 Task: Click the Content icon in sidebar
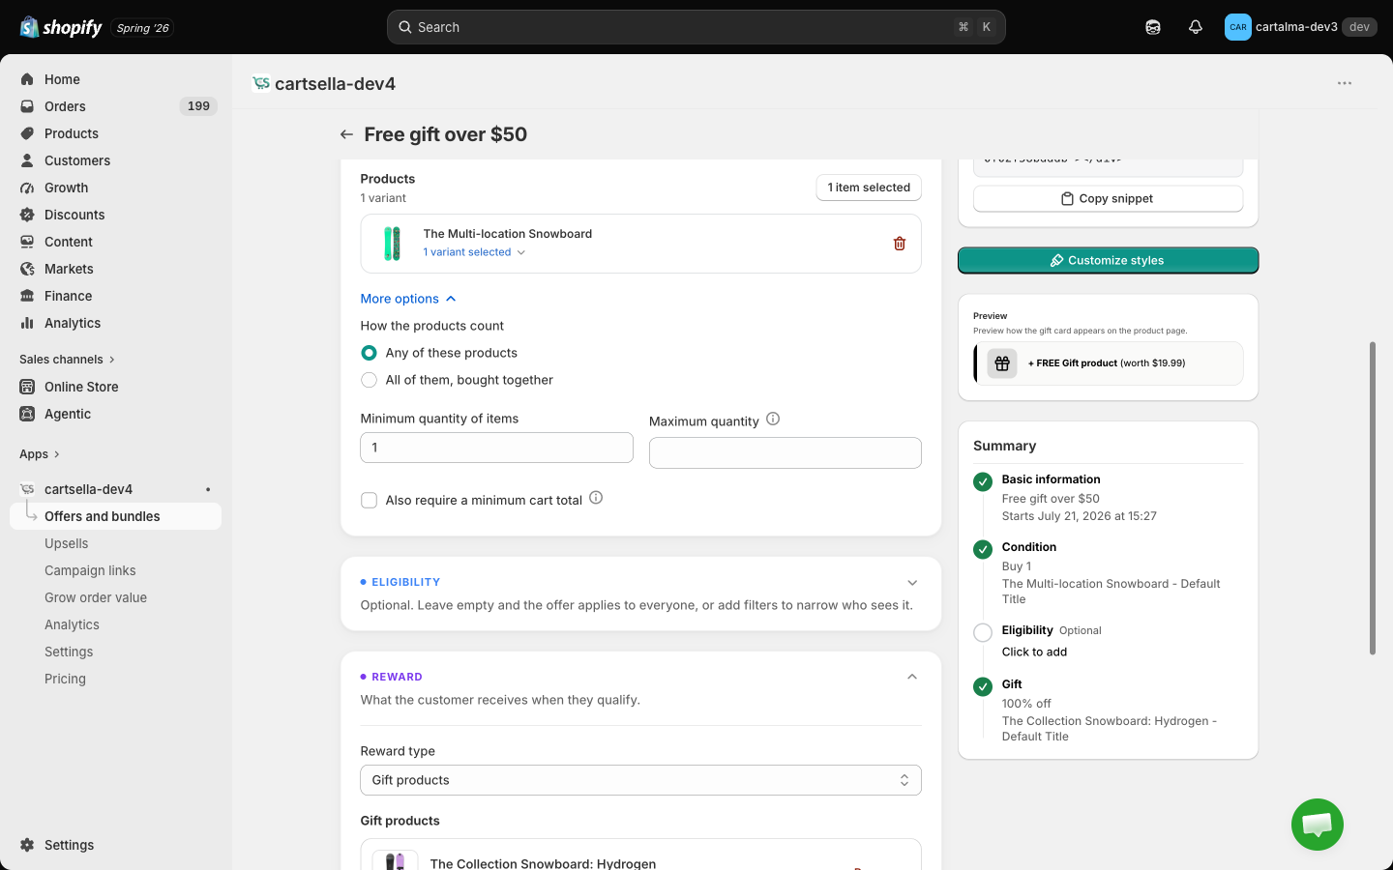[27, 242]
